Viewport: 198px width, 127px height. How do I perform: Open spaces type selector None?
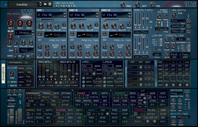coord(176,93)
